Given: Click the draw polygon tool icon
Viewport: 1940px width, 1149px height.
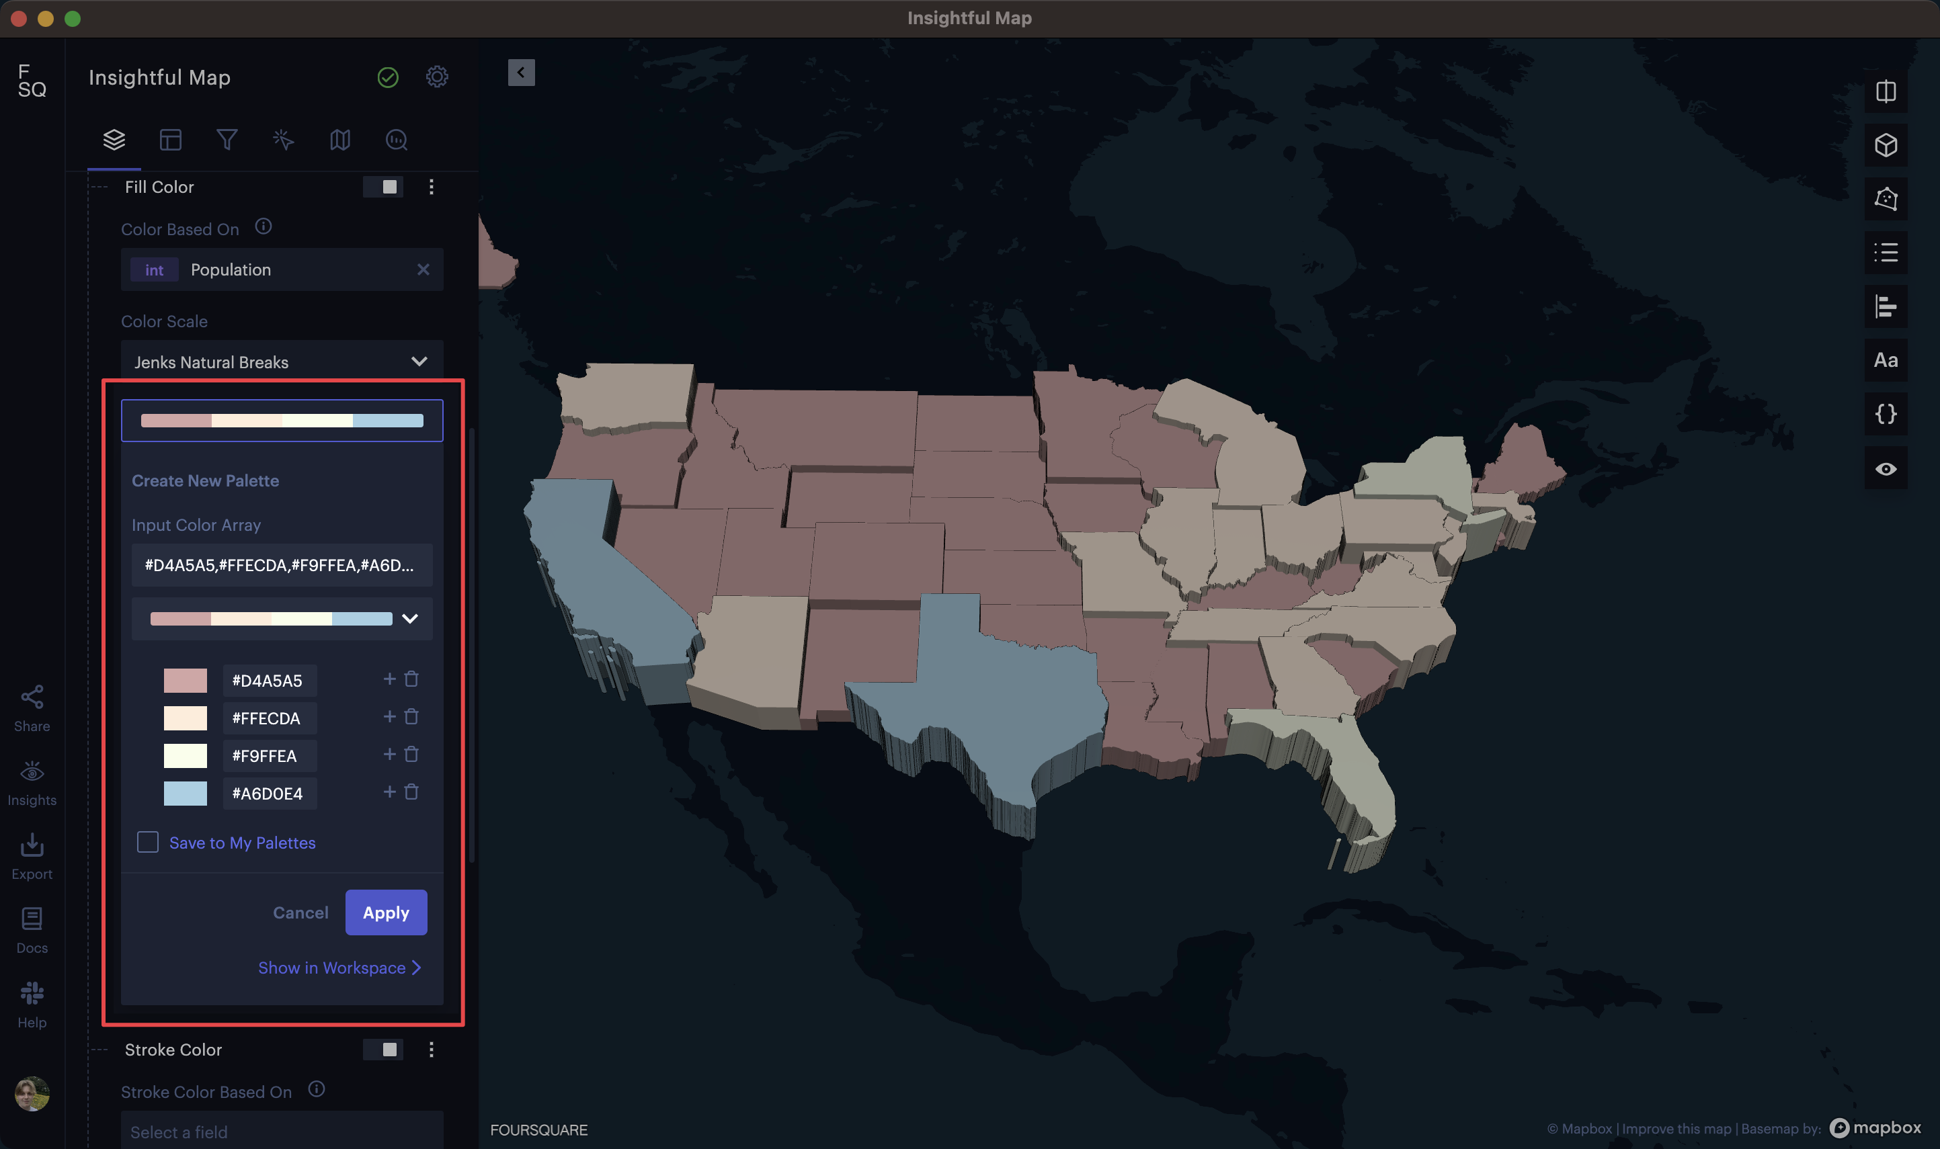Looking at the screenshot, I should pos(1885,199).
